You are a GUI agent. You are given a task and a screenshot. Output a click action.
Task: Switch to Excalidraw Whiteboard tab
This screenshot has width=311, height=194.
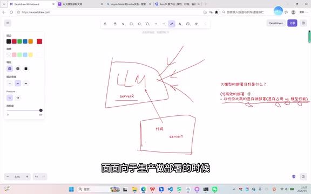coord(32,4)
